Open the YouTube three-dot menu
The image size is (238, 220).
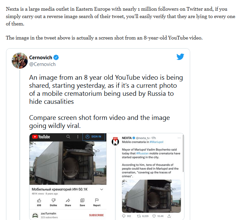[78, 137]
